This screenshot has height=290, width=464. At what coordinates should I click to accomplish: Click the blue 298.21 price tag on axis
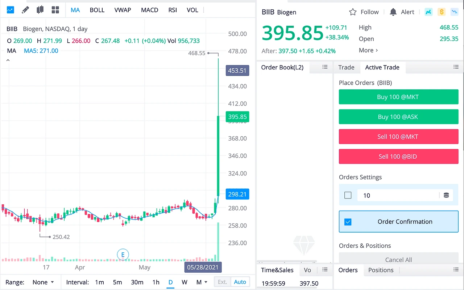237,194
